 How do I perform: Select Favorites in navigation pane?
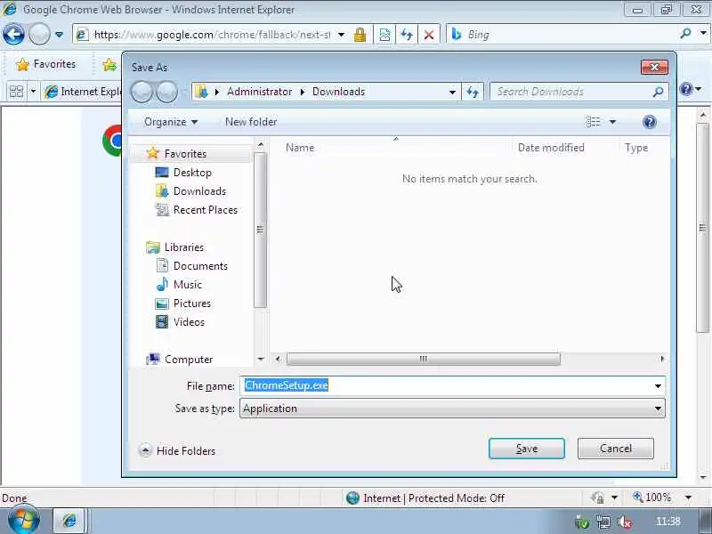point(185,154)
